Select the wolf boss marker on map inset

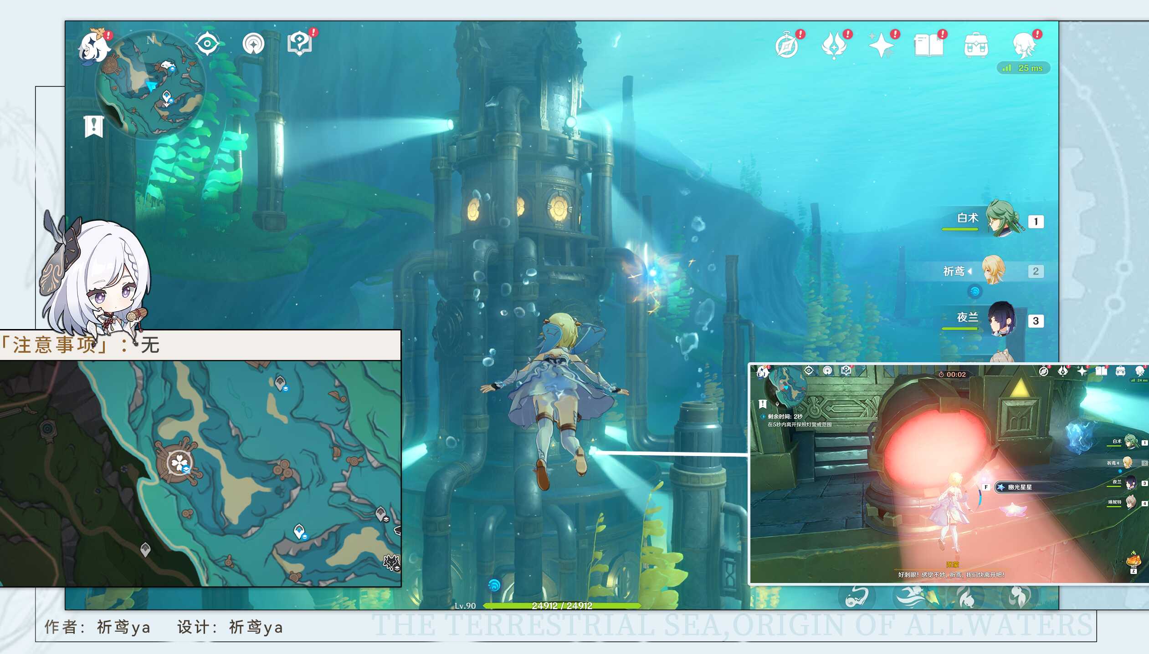(391, 563)
